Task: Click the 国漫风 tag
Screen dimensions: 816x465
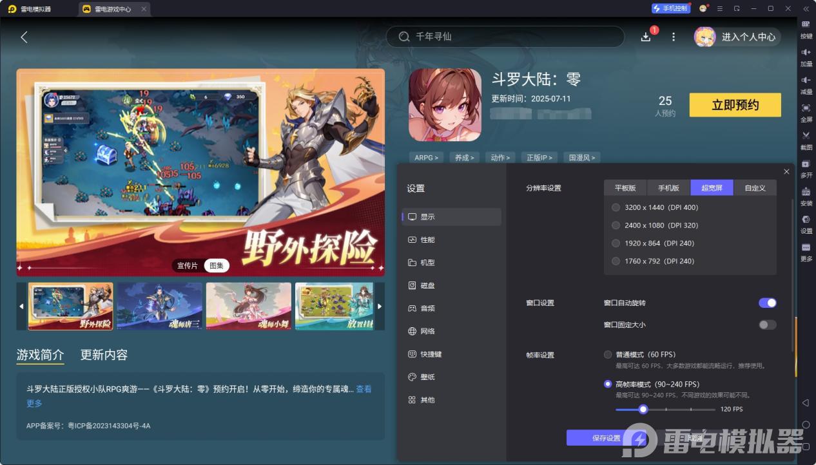Action: (x=581, y=157)
